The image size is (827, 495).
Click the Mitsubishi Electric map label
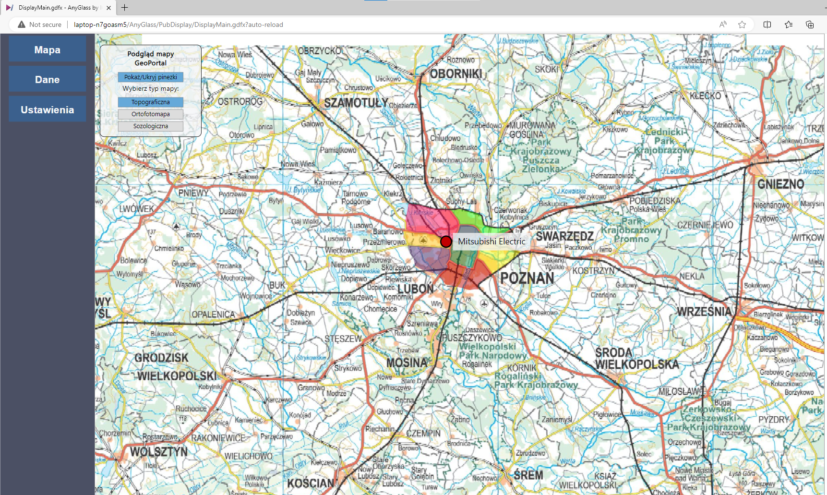point(491,241)
